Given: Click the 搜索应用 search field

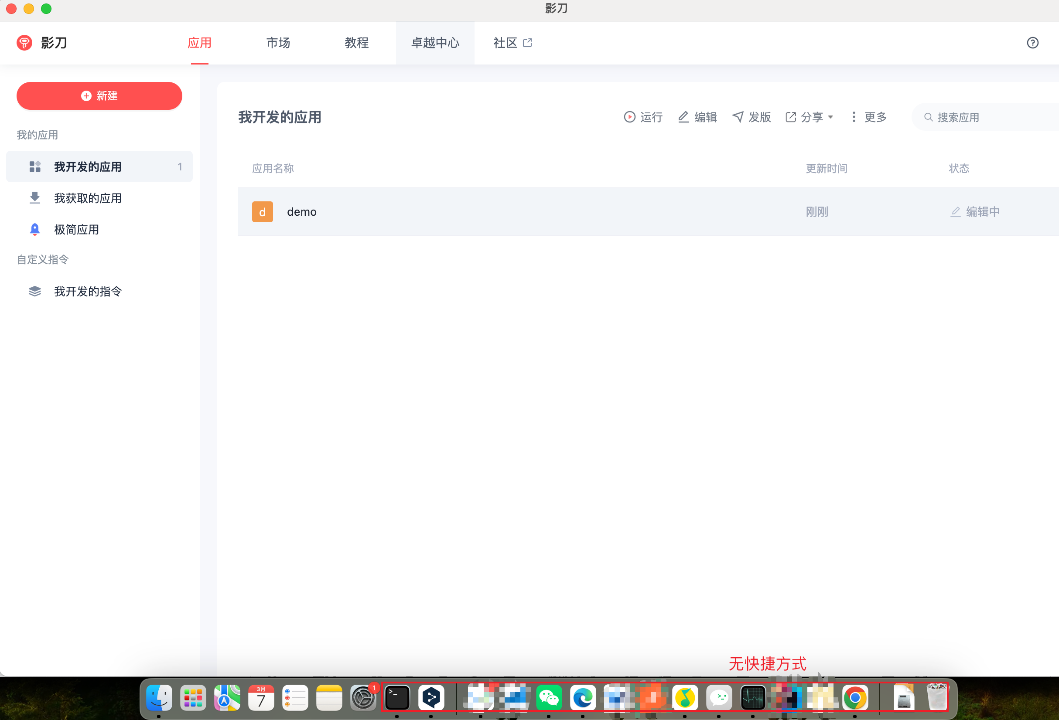Looking at the screenshot, I should pos(985,117).
